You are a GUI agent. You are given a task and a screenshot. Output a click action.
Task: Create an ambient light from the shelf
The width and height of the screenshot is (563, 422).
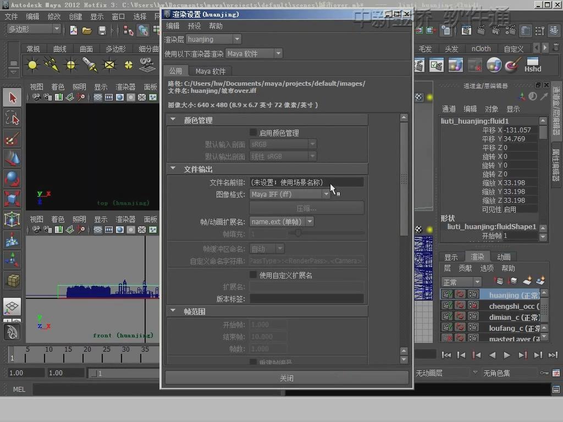pyautogui.click(x=32, y=65)
